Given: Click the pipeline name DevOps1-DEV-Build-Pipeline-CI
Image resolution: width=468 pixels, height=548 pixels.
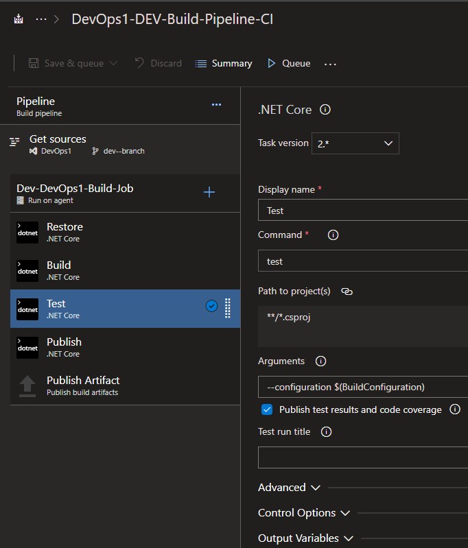Looking at the screenshot, I should (172, 19).
